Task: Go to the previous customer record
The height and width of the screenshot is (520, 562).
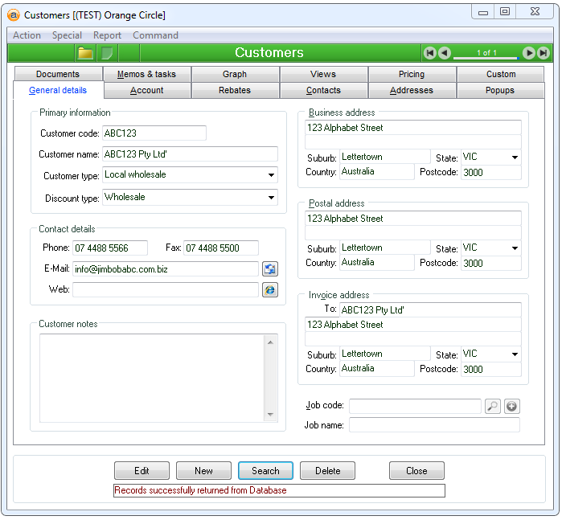Action: pos(445,53)
